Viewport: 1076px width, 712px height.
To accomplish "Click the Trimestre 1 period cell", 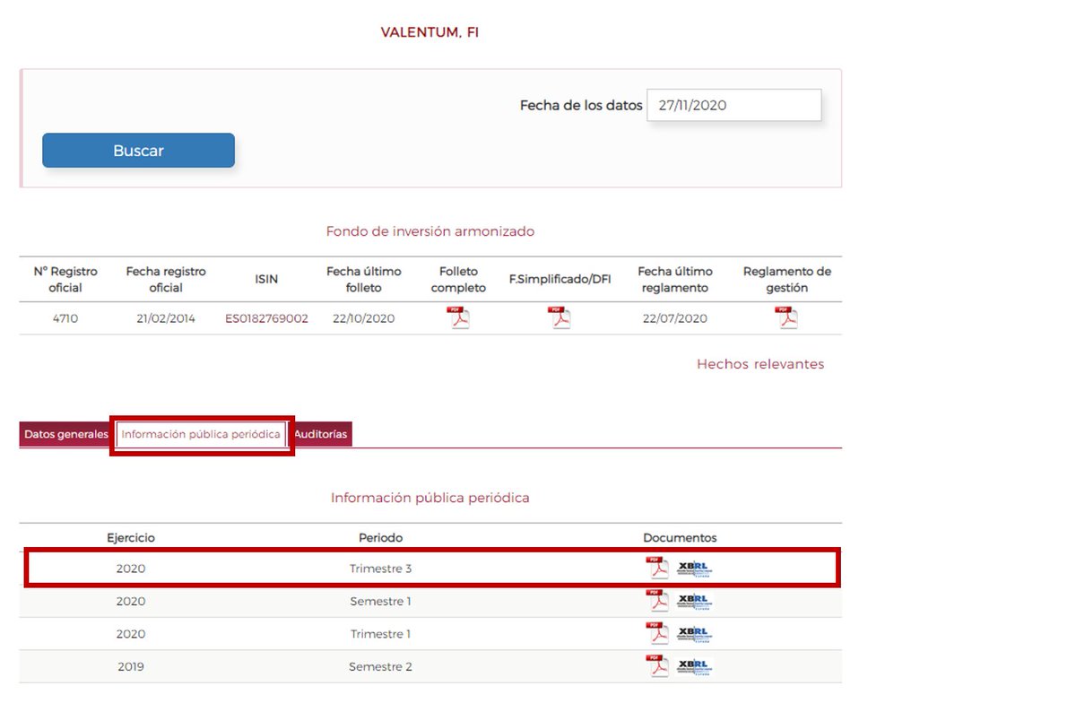I will tap(380, 634).
